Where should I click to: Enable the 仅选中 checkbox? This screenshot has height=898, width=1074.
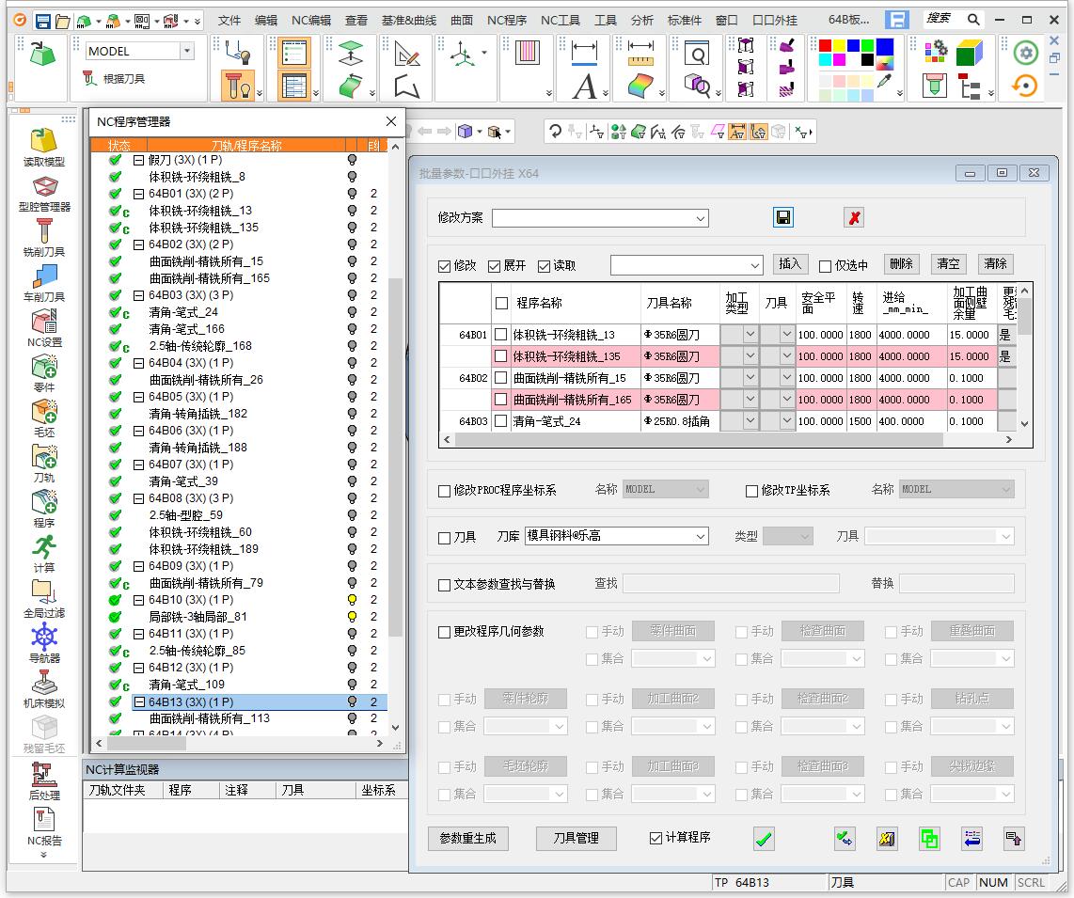click(825, 266)
